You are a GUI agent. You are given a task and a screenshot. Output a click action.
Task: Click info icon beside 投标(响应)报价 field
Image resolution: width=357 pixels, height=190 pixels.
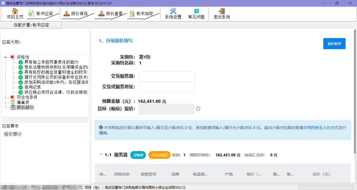198,109
